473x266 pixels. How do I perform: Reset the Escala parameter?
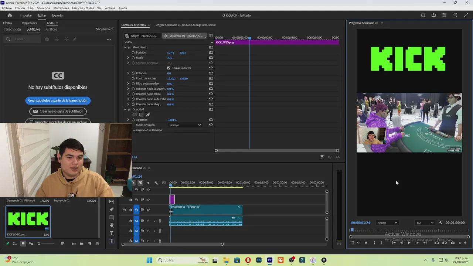pos(211,58)
